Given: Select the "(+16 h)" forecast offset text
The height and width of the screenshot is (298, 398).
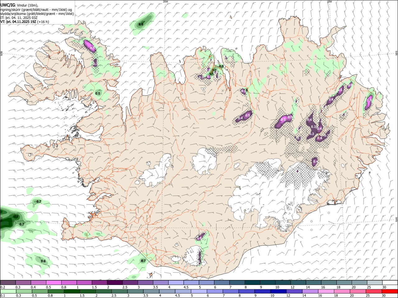Looking at the screenshot, I should point(43,22).
